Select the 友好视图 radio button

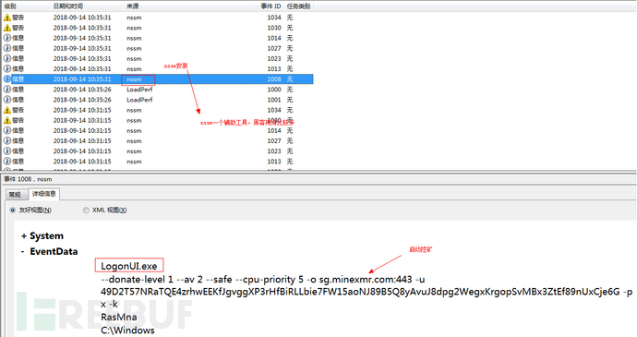tap(13, 211)
